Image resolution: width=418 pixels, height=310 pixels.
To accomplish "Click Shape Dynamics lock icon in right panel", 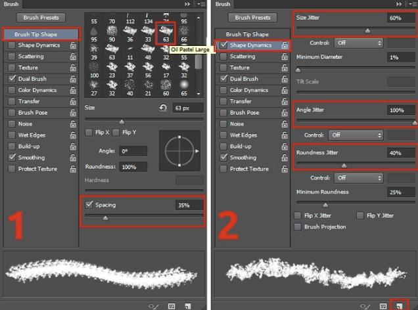I will tap(285, 45).
